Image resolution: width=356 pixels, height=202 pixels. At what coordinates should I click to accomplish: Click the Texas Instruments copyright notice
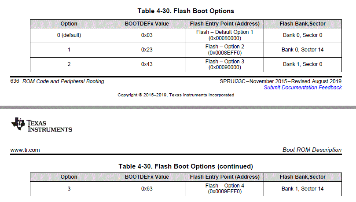click(176, 95)
